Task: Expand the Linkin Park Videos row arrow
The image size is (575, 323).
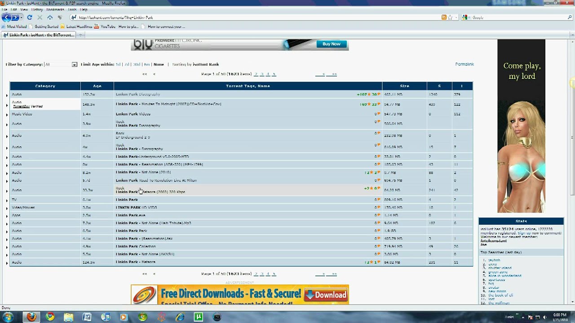Action: coord(7,114)
